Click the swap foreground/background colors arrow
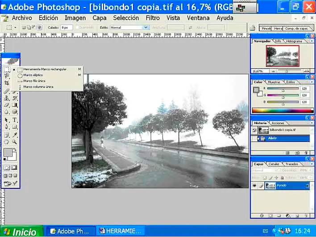This screenshot has width=316, height=237. (x=15, y=150)
